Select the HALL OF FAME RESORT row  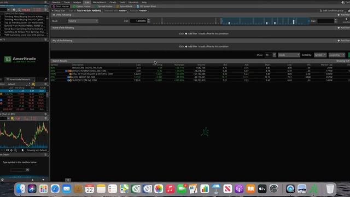[x=200, y=74]
